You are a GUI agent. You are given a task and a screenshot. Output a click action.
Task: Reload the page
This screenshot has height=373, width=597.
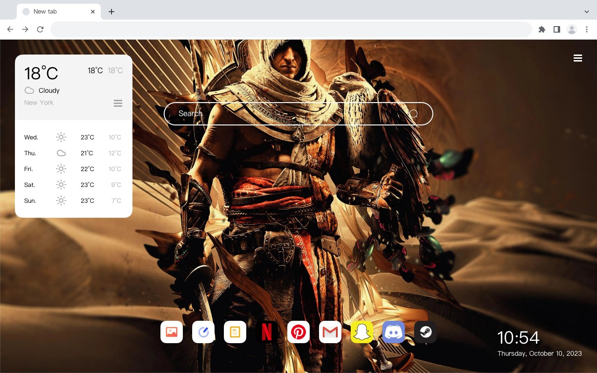click(x=40, y=29)
